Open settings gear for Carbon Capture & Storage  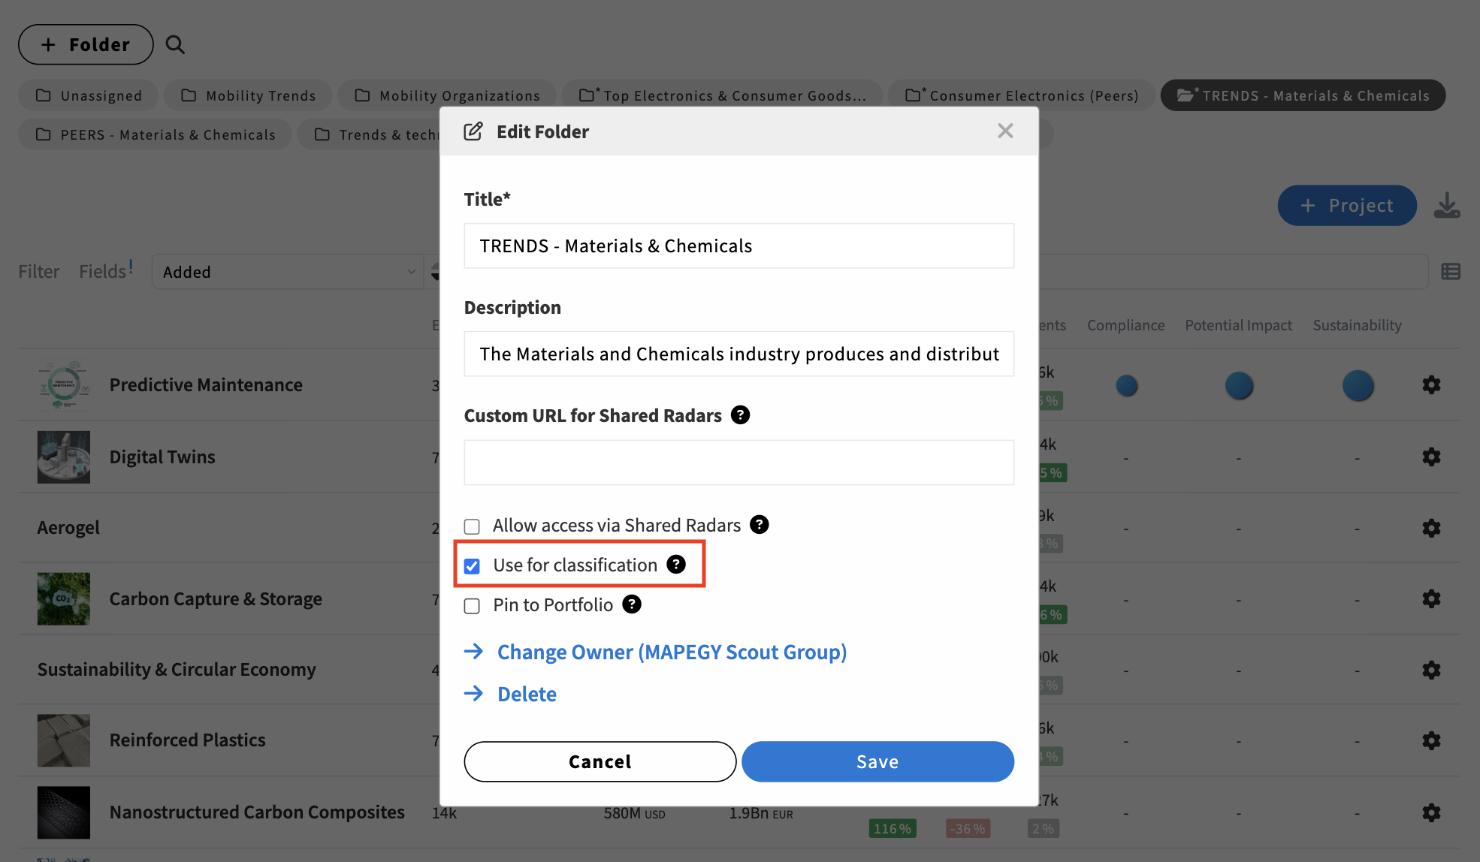coord(1431,598)
